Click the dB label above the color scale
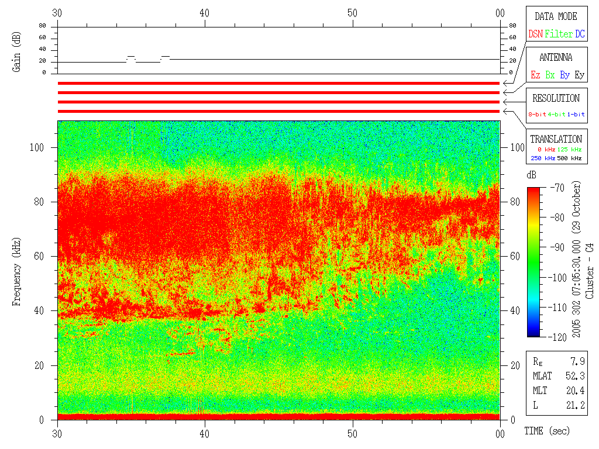This screenshot has height=449, width=599. pos(531,175)
